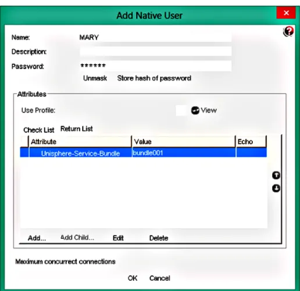Click the masked Password field
Screen dimensions: 300x291
155,66
